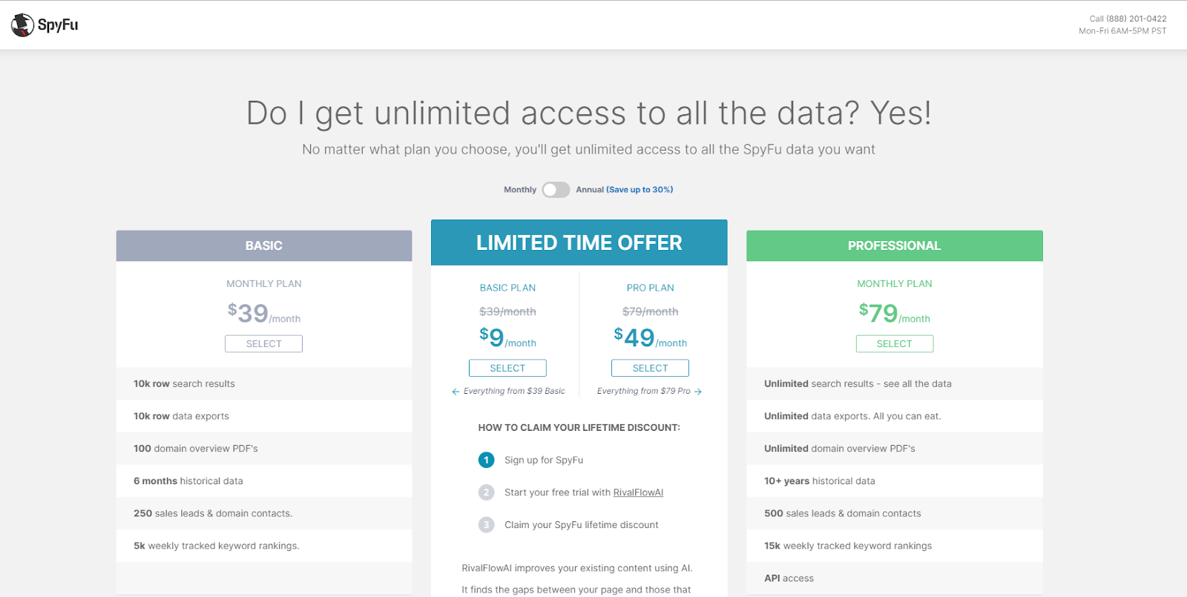Screen dimensions: 1187x597
Task: Select the limited offer $9 Basic plan
Action: [507, 368]
